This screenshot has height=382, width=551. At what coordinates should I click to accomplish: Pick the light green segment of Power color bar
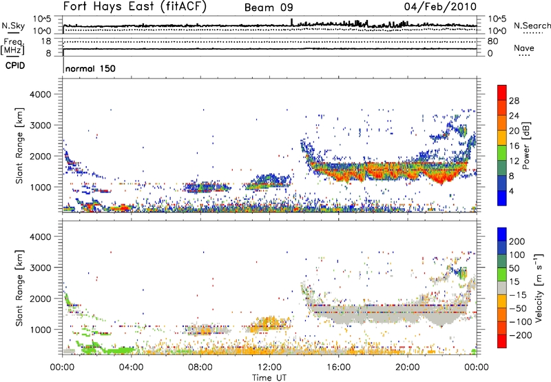tap(502, 153)
